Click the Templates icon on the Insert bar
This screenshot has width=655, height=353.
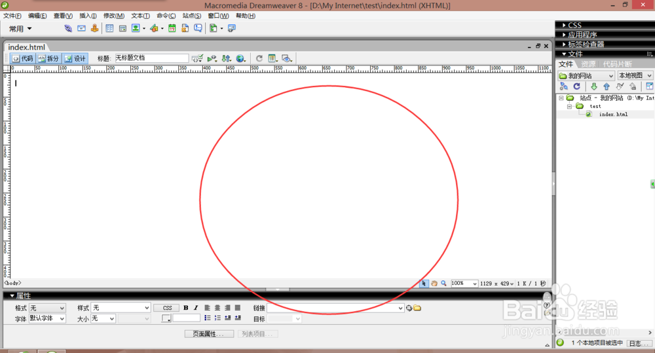pyautogui.click(x=214, y=28)
